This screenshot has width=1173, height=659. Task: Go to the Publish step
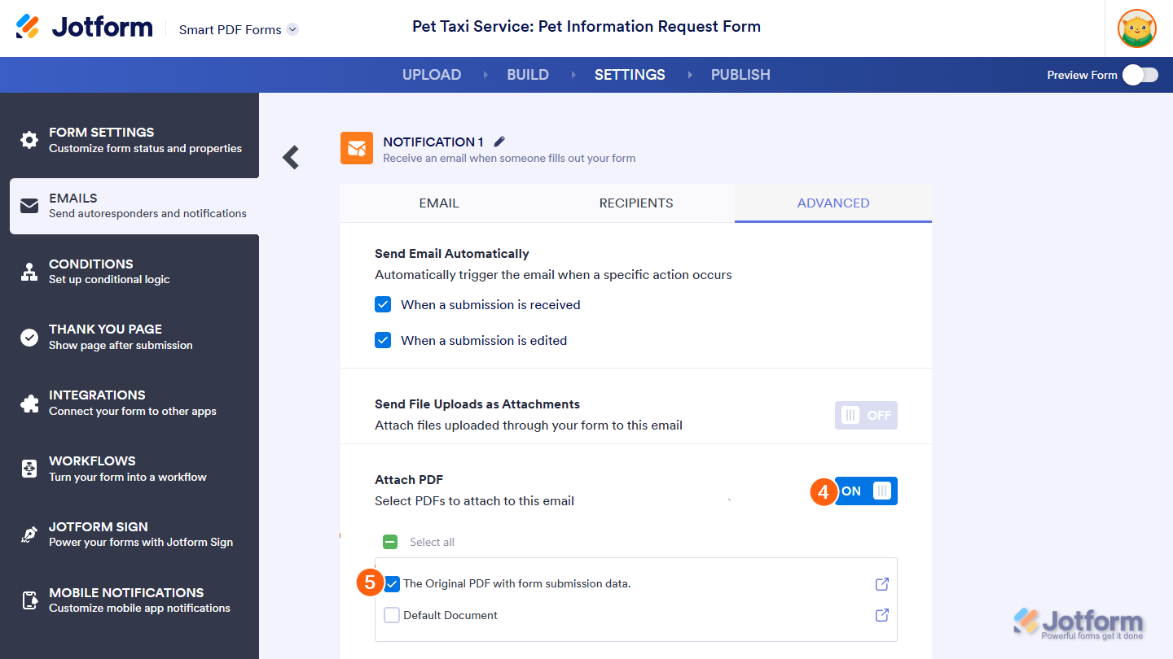(x=740, y=74)
